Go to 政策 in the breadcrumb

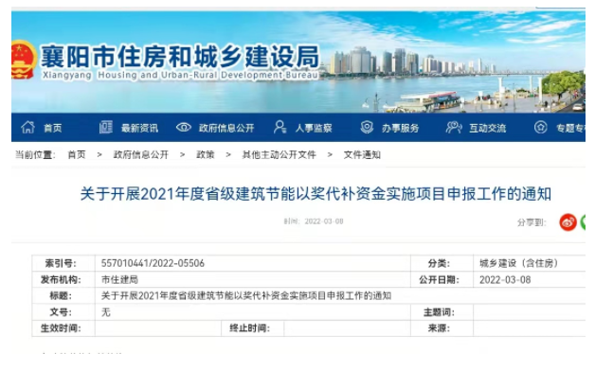coord(206,154)
